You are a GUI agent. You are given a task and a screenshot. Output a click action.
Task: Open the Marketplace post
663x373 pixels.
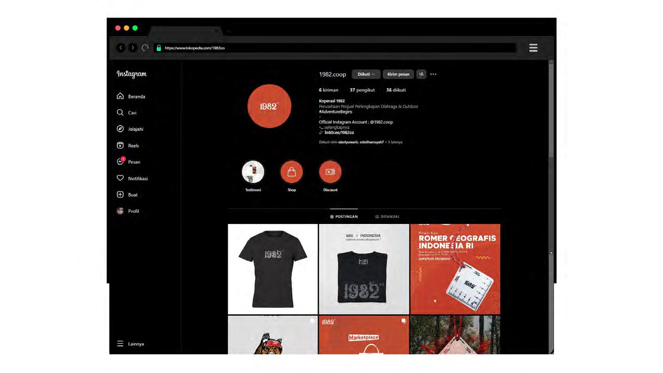(x=364, y=335)
